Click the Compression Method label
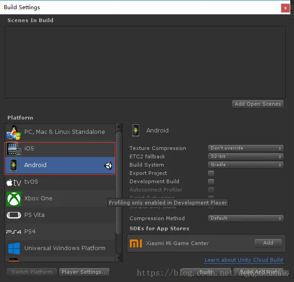Image resolution: width=294 pixels, height=282 pixels. coord(157,218)
